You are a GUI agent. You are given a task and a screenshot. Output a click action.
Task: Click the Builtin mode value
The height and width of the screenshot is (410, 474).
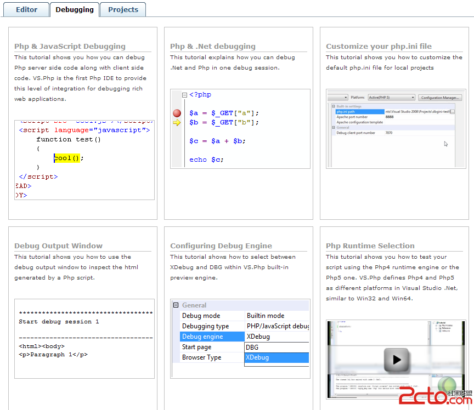[x=266, y=316]
